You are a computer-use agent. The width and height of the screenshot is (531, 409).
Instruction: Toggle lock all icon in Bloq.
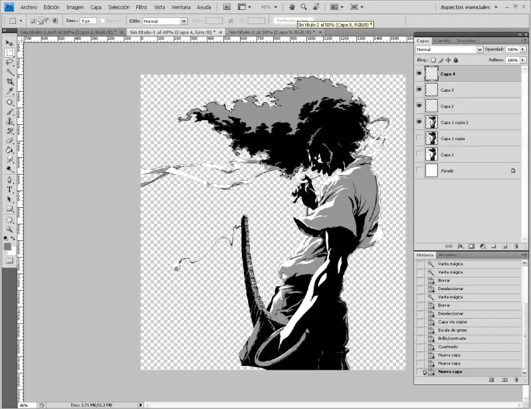click(456, 60)
